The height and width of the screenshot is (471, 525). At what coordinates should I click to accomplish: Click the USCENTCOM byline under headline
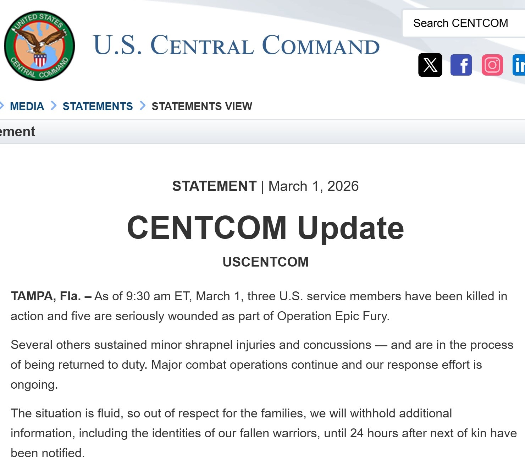265,262
